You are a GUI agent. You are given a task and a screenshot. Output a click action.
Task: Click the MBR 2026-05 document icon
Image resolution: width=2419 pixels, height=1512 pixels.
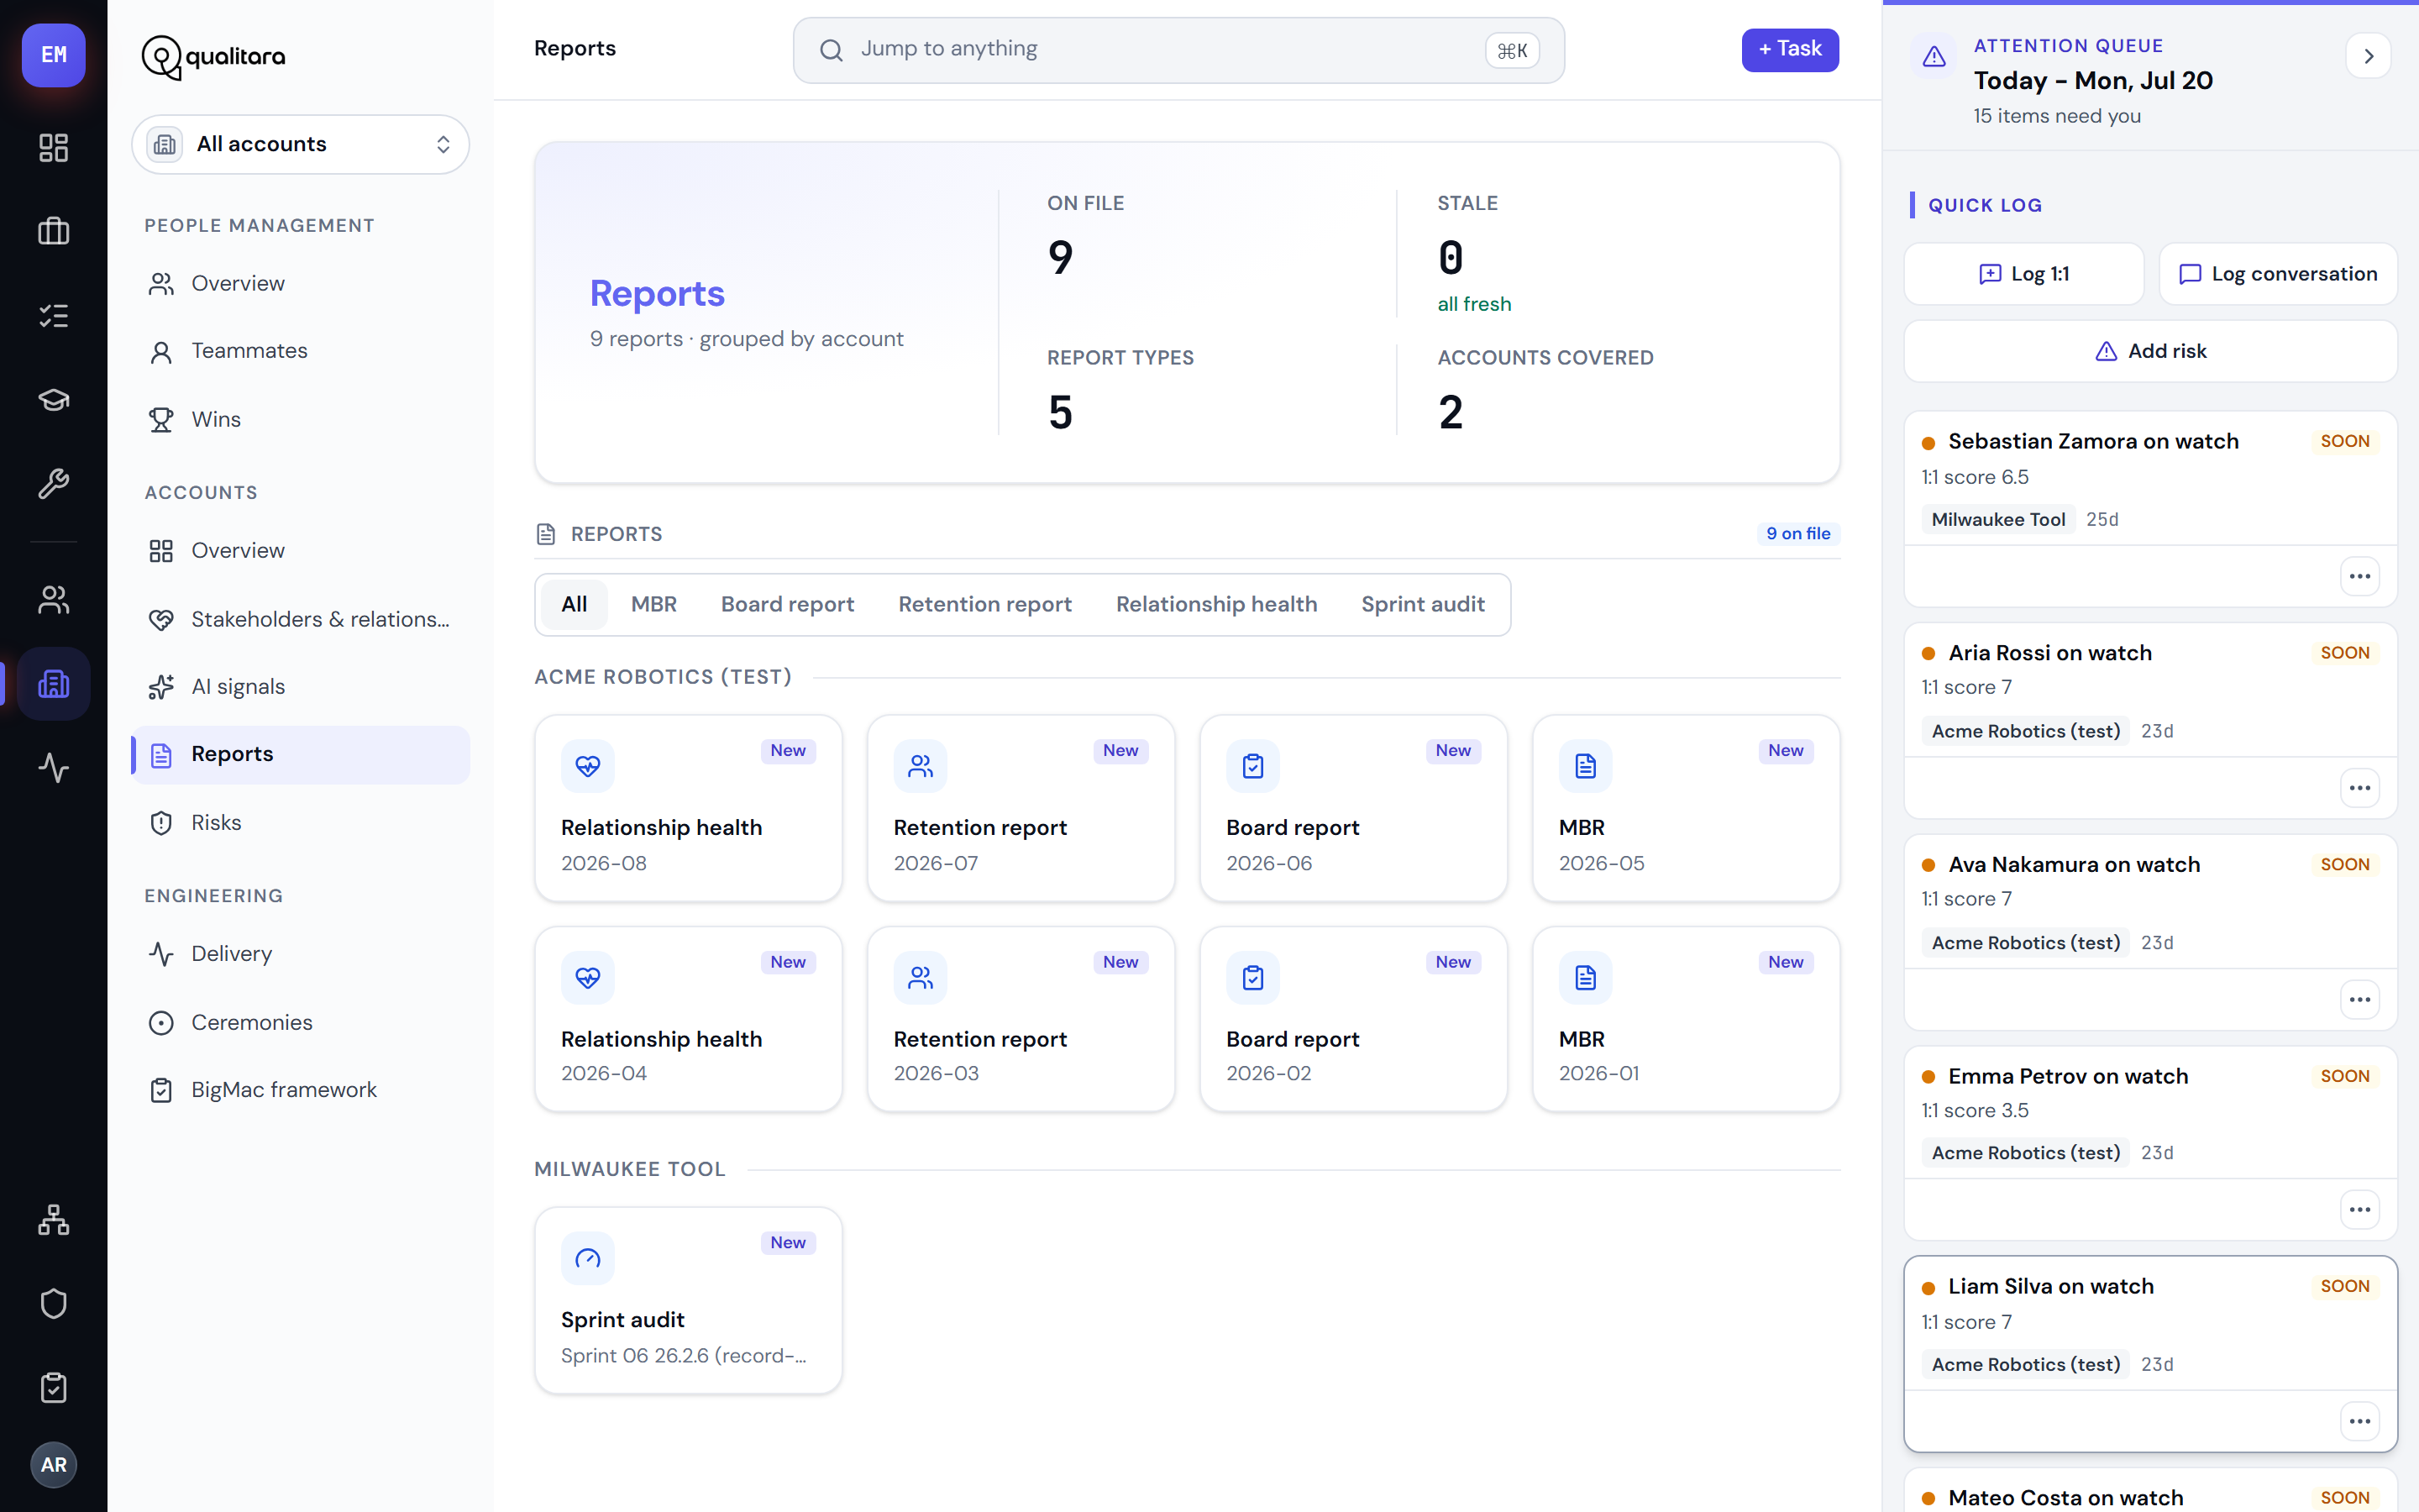[1585, 766]
